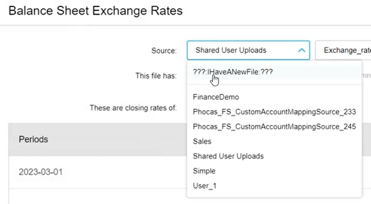Choose Sales in the source dropdown list
This screenshot has height=204, width=371.
pos(202,141)
